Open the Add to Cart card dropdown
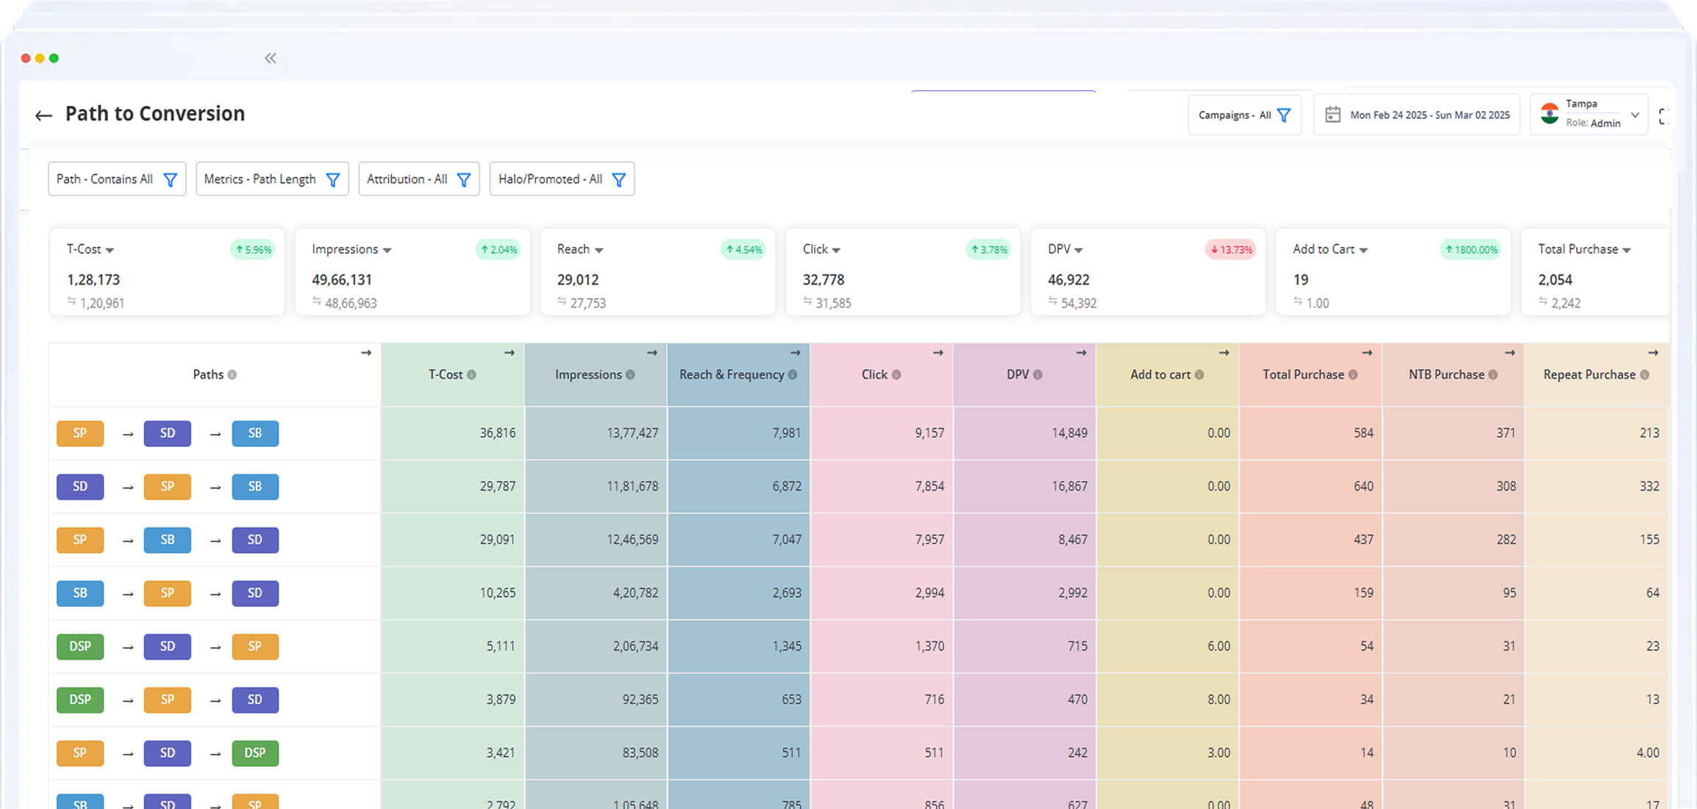Image resolution: width=1697 pixels, height=809 pixels. (x=1363, y=251)
